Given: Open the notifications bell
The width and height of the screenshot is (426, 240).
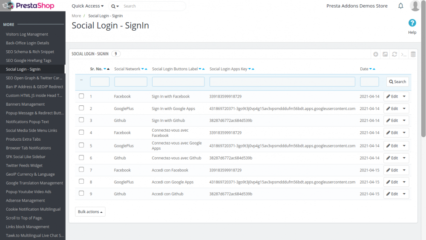Looking at the screenshot, I should click(x=400, y=6).
